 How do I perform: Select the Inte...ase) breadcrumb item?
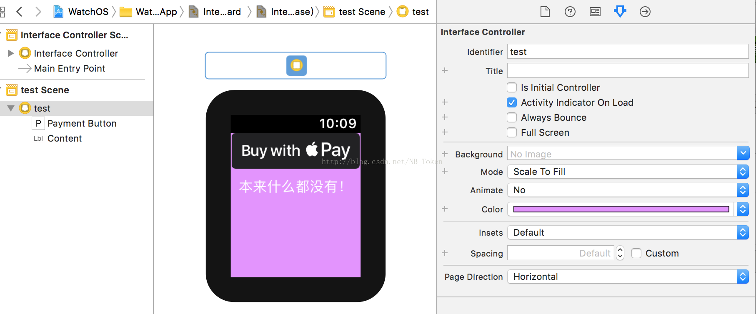pyautogui.click(x=285, y=12)
